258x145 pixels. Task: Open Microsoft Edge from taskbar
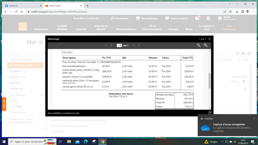(x=85, y=142)
